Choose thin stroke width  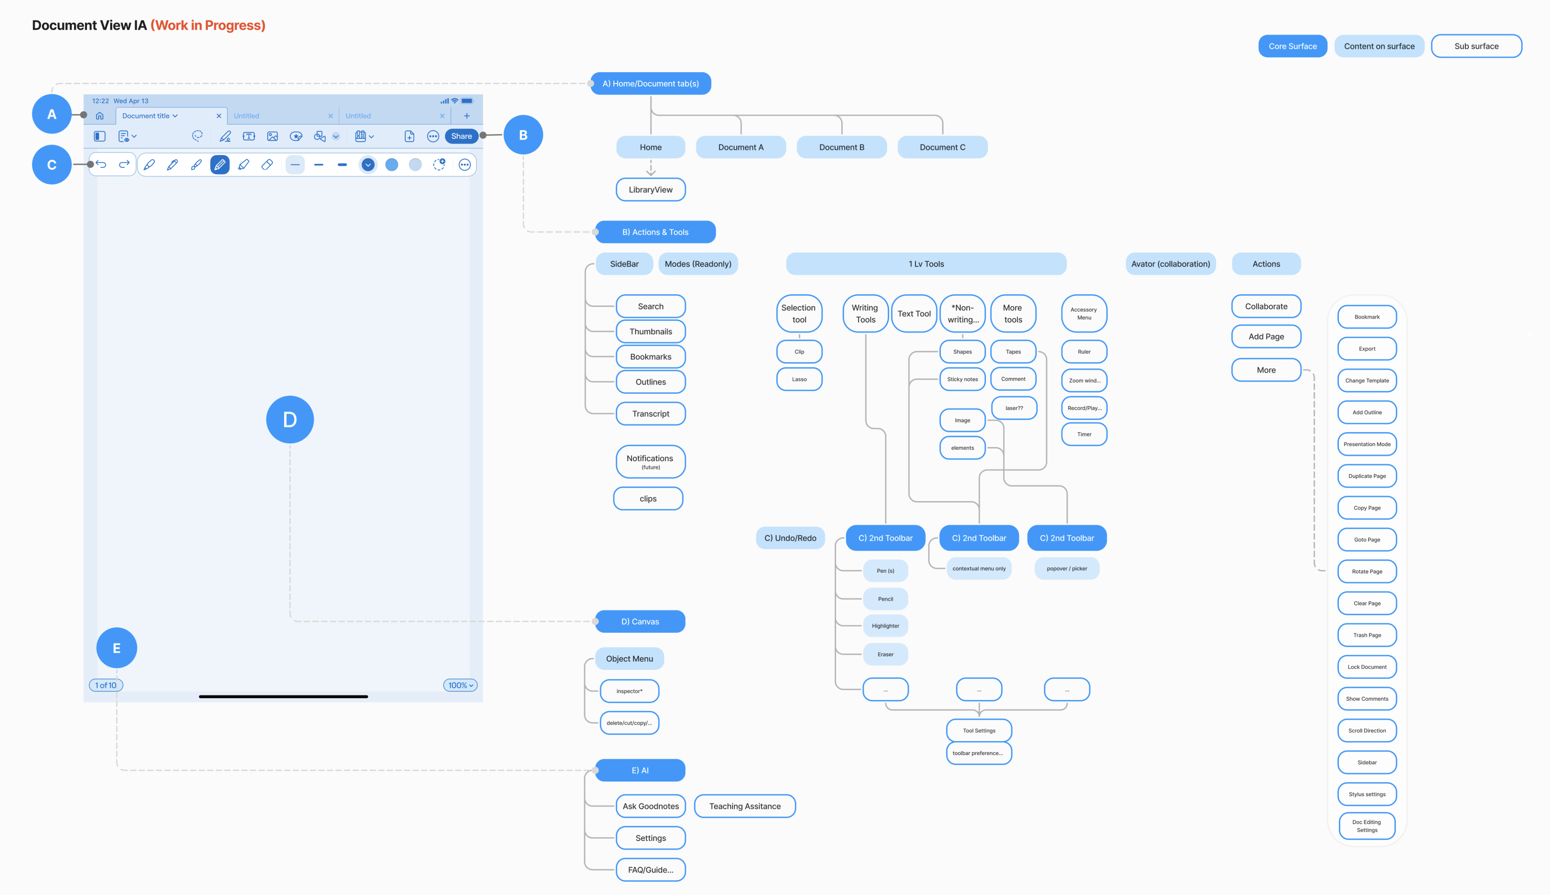295,165
